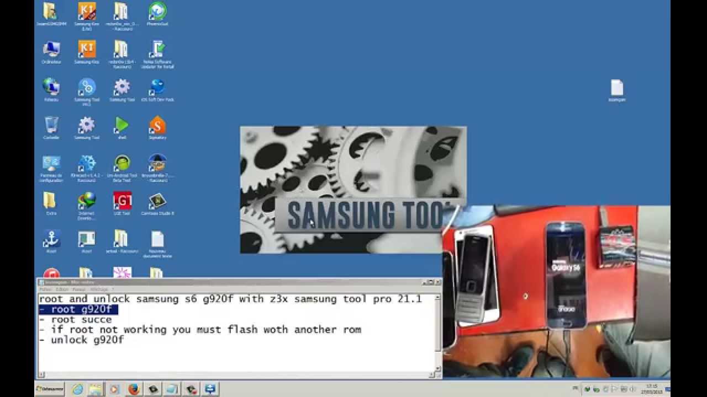Open the iOS Soft Dev Pack shortcut
Screen dimensions: 707x397
click(x=157, y=90)
